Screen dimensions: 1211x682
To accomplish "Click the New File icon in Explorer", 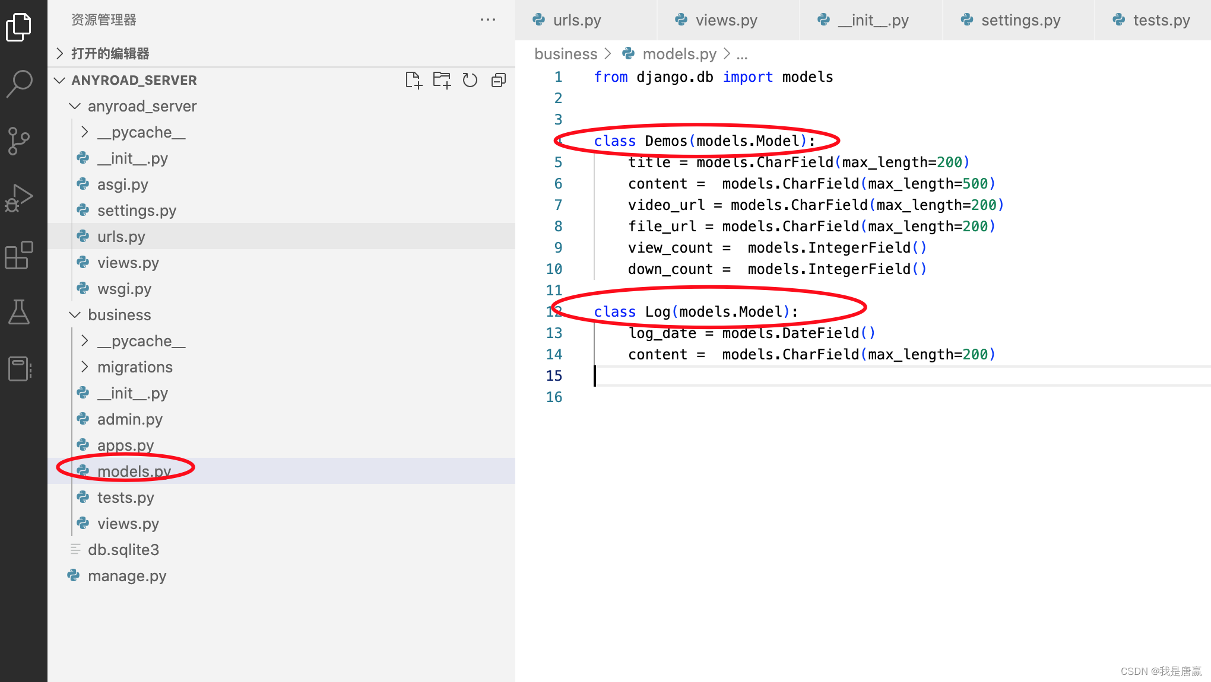I will [x=414, y=79].
